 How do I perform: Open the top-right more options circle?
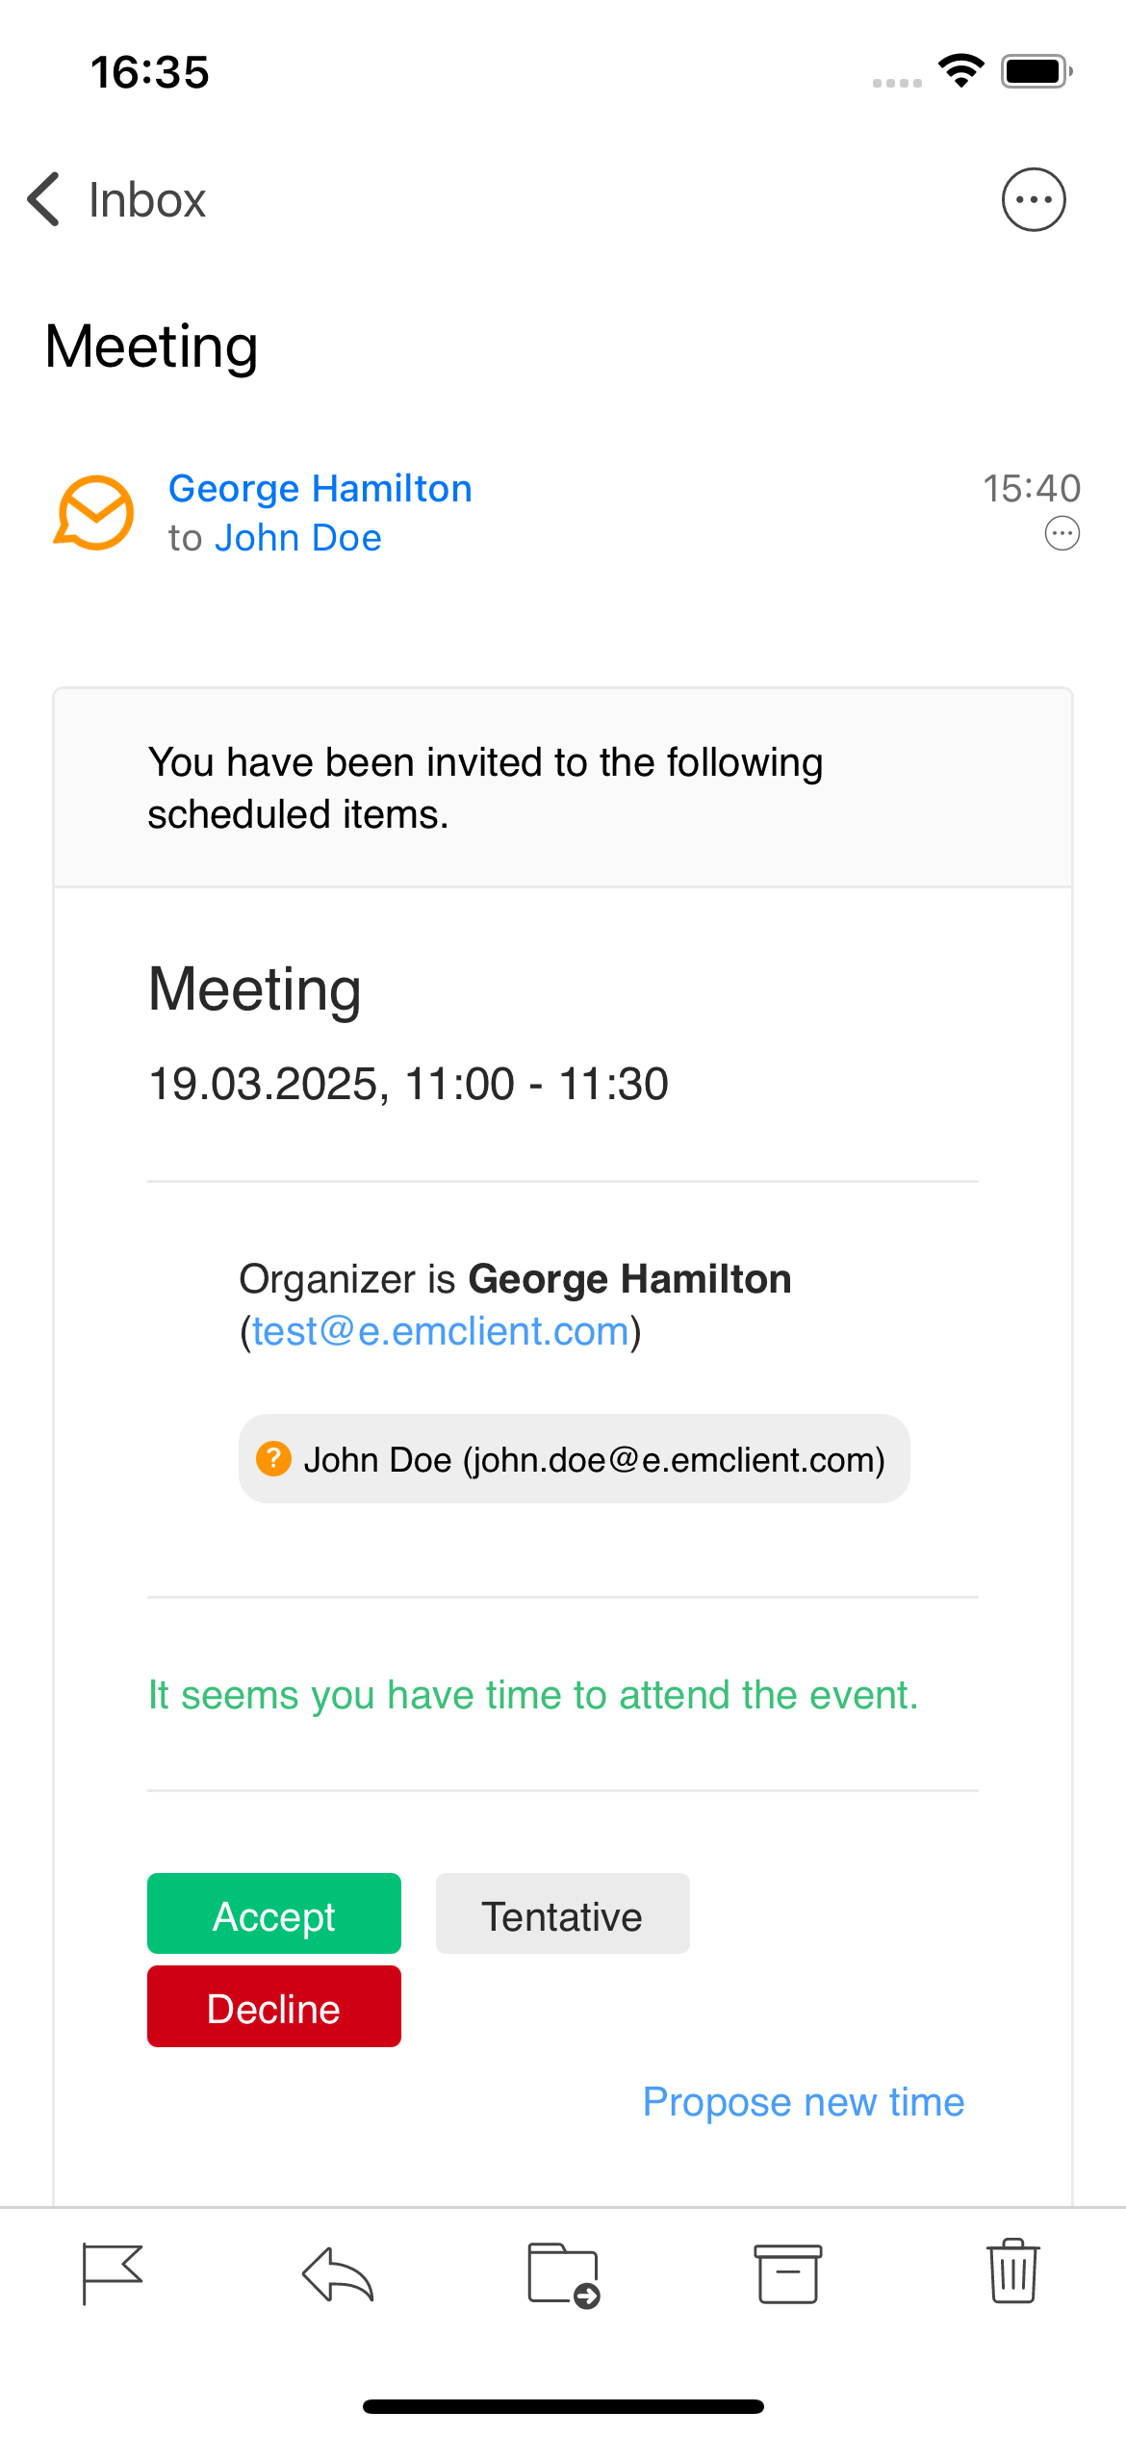pos(1034,199)
